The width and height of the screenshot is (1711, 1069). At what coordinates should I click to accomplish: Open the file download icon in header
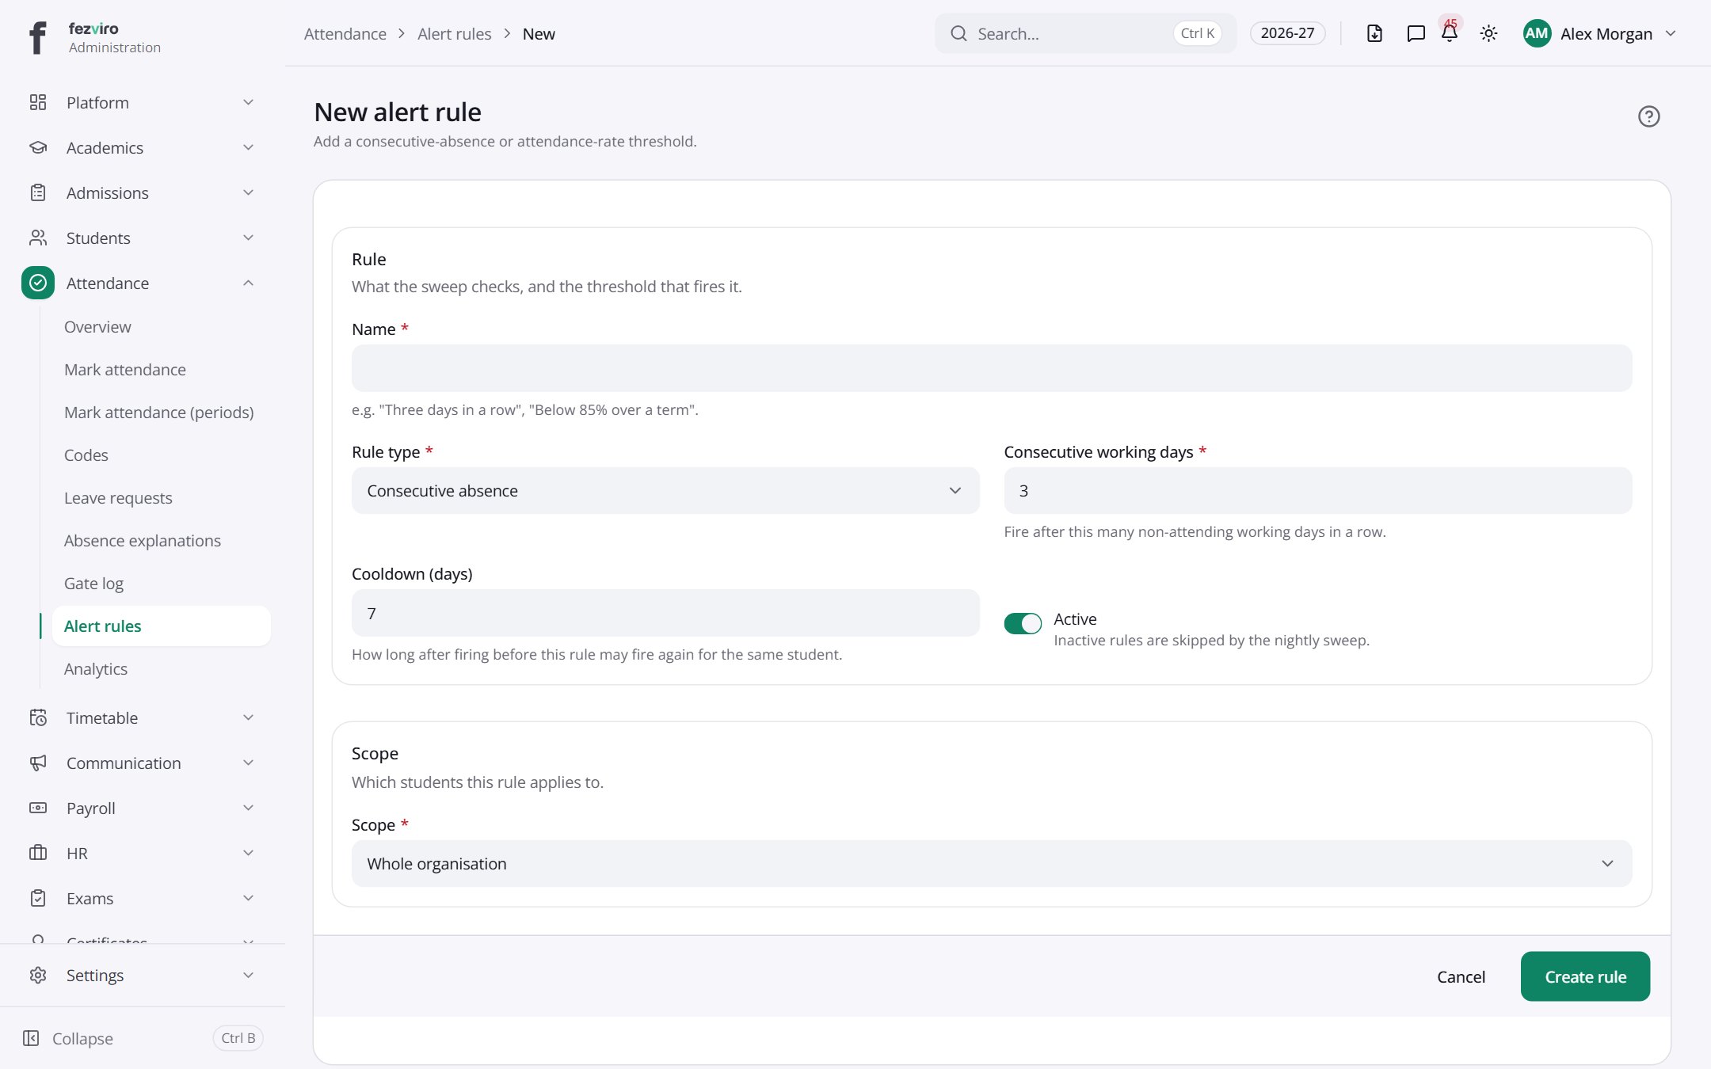[1374, 33]
